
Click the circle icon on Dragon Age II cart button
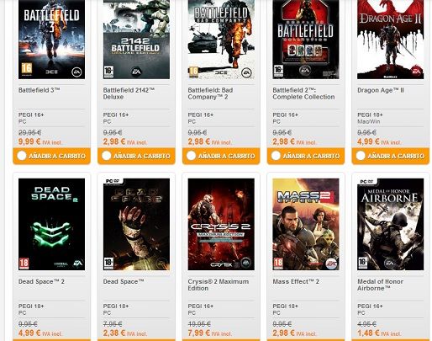pyautogui.click(x=361, y=156)
